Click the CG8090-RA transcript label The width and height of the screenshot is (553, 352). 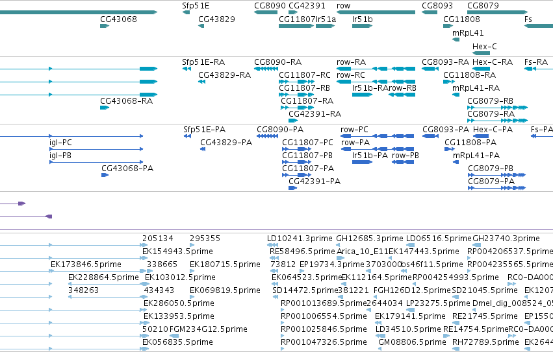tap(277, 62)
